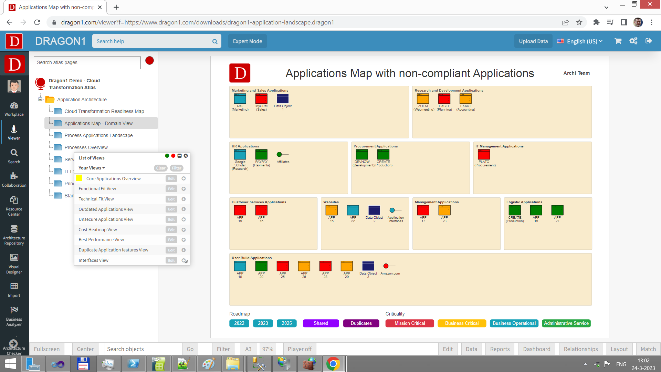Viewport: 661px width, 372px height.
Task: Expand the Your Views dropdown
Action: 92,168
